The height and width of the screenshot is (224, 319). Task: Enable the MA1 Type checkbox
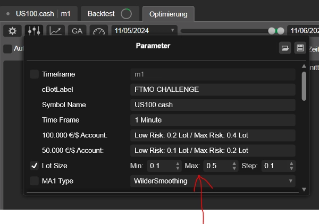click(34, 181)
